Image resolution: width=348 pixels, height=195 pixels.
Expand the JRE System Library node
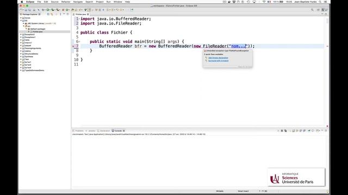tap(23, 23)
